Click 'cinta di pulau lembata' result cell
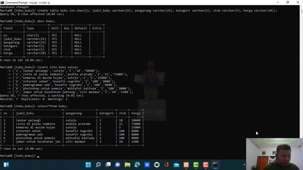Viewport: 303px width, 170px height. click(x=36, y=124)
